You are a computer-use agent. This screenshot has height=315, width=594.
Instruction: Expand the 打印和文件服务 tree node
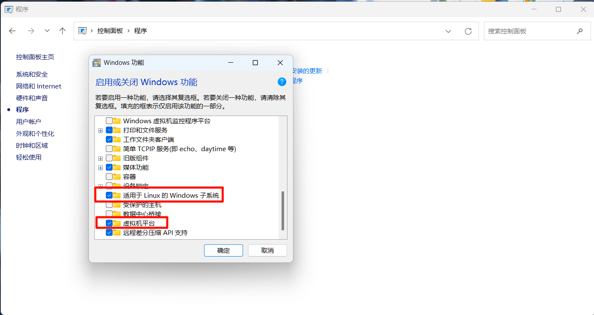(x=100, y=130)
